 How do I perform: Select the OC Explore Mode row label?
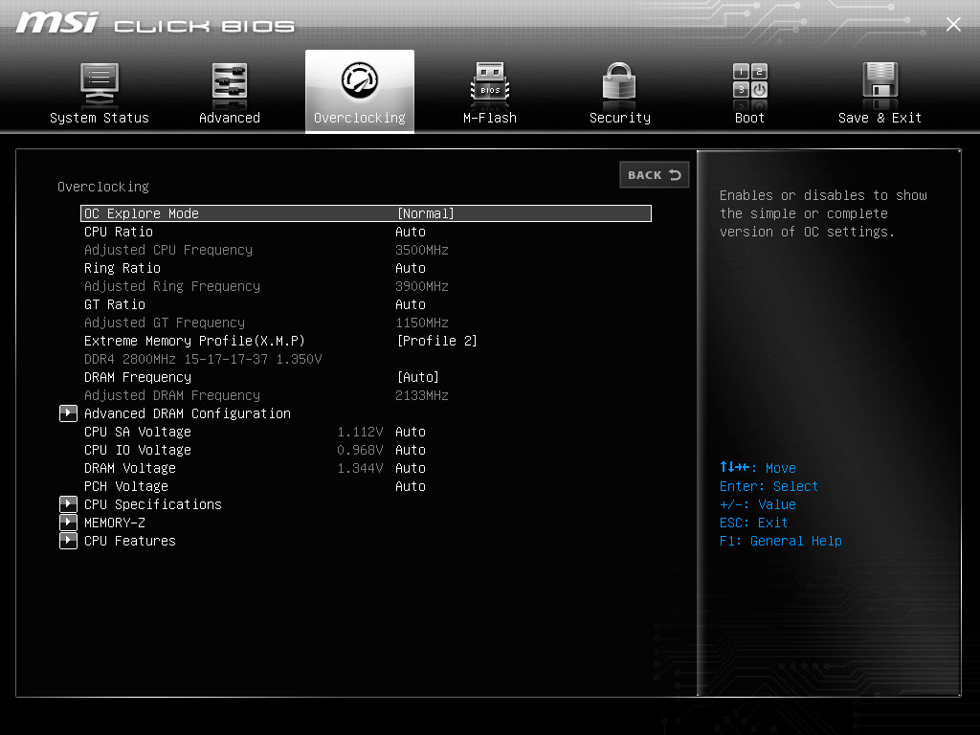point(142,213)
